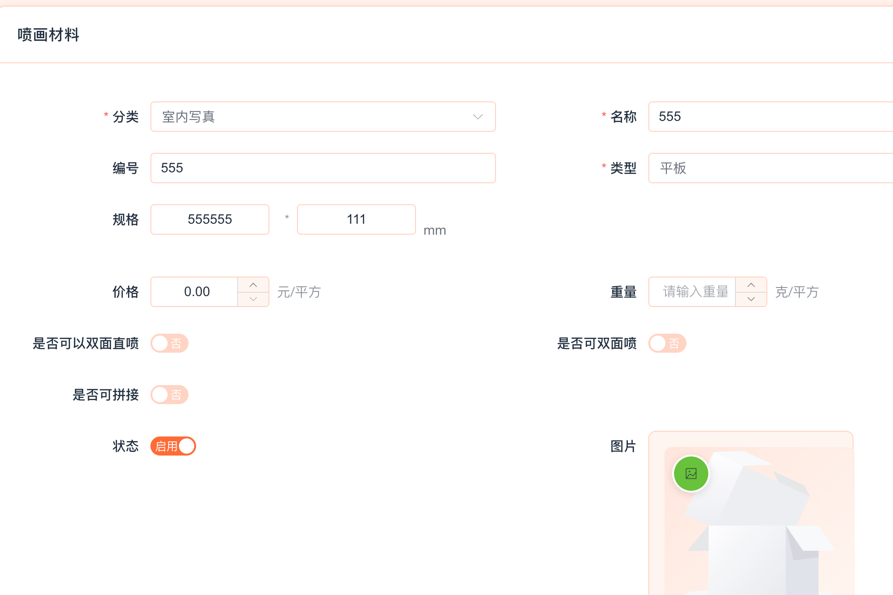The width and height of the screenshot is (893, 595).
Task: Click the 规格 width field with 555555
Action: point(210,219)
